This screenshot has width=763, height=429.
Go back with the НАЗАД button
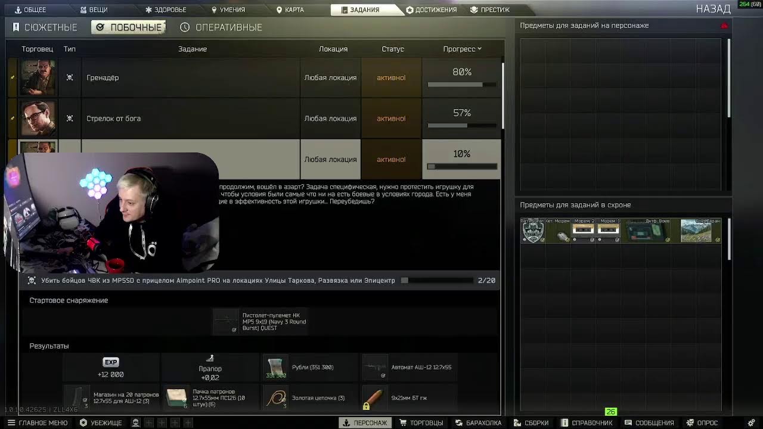[x=713, y=9]
